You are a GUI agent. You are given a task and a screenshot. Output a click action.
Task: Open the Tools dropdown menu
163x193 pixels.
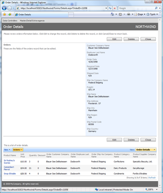point(152,14)
